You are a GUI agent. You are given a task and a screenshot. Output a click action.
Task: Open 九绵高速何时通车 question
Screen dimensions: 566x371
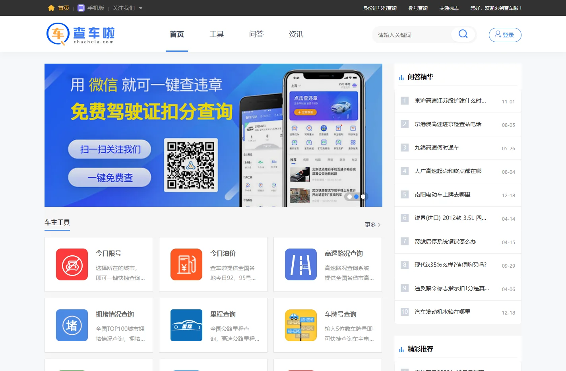click(x=437, y=148)
